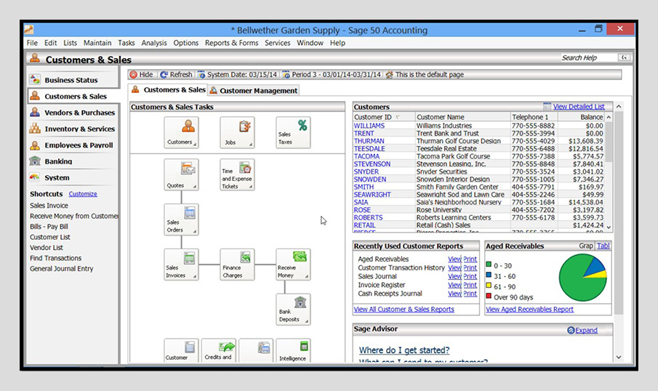
Task: Open Receive Money icon dropdown arrow
Action: tap(307, 276)
